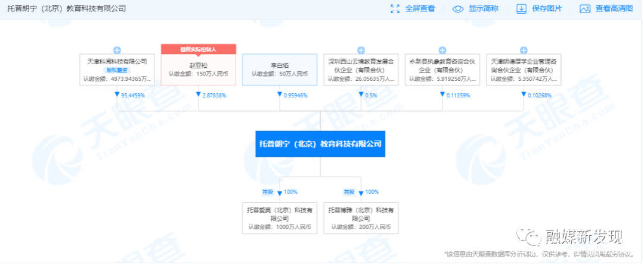Click 100% arrow above 托普博雅
The image size is (644, 265).
pyautogui.click(x=361, y=193)
